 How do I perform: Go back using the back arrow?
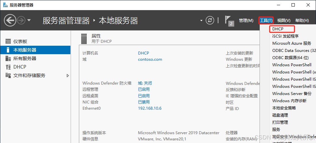10,20
